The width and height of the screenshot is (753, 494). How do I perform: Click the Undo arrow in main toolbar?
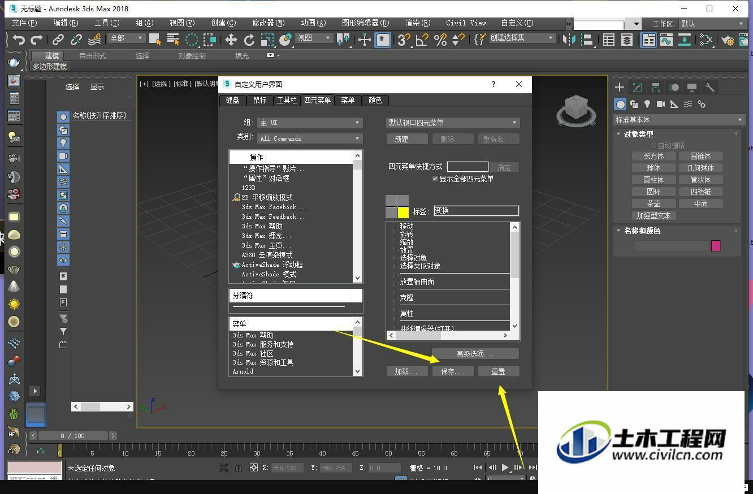point(19,40)
